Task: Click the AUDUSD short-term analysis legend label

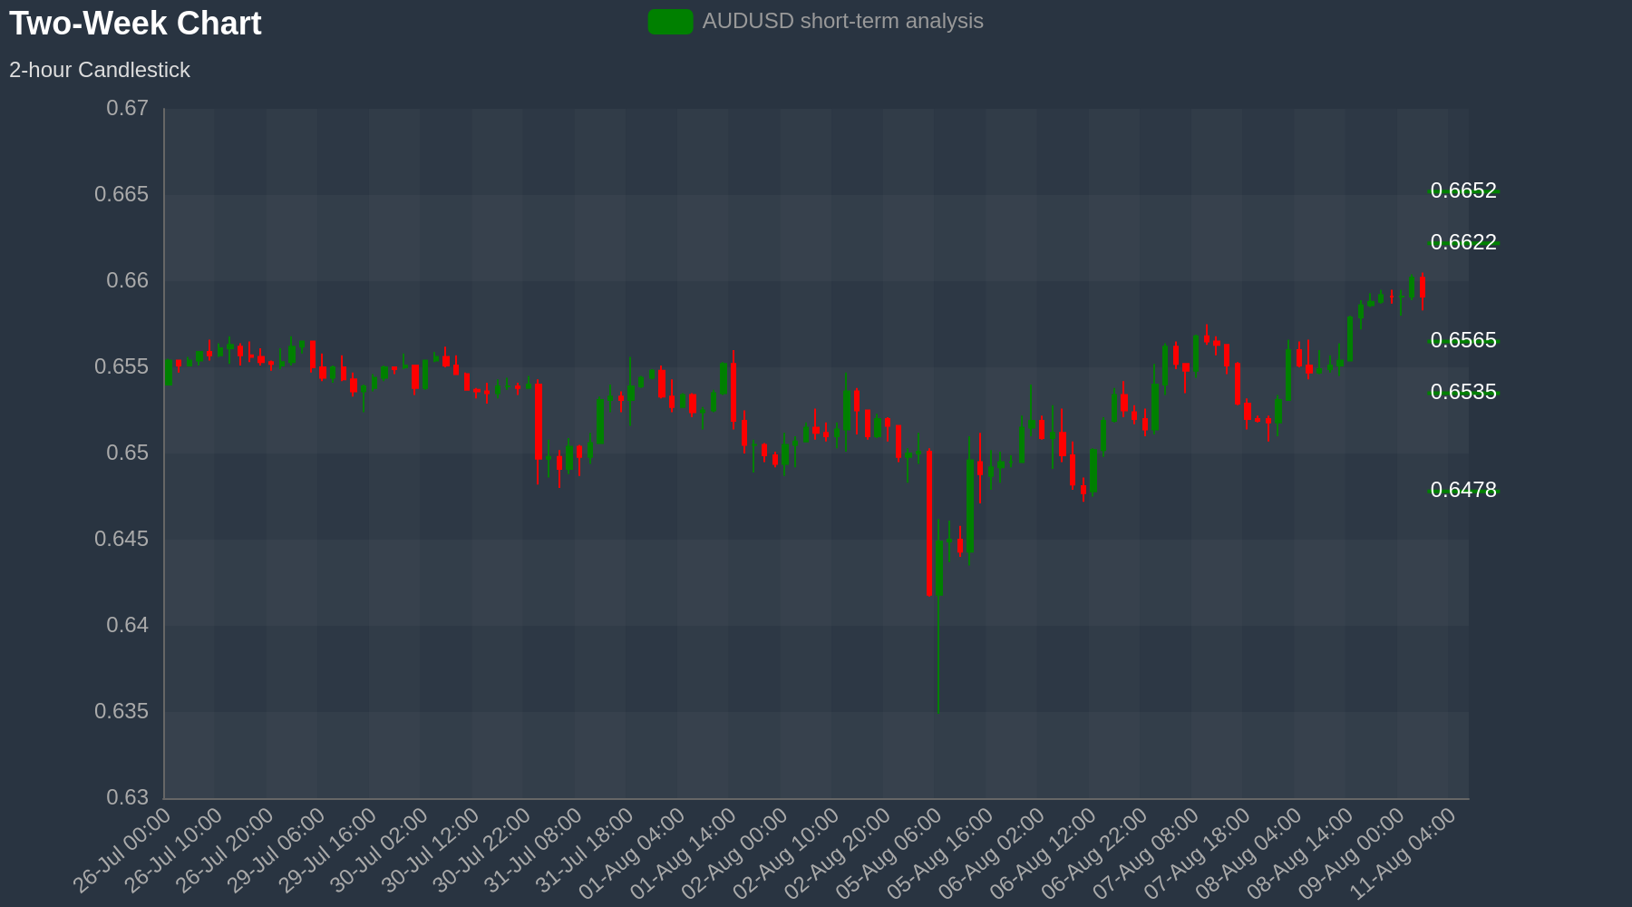Action: click(842, 21)
